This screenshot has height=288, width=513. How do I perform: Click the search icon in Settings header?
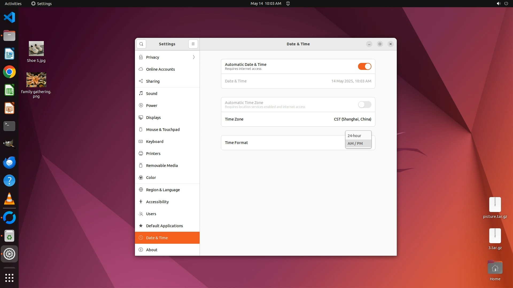[141, 44]
